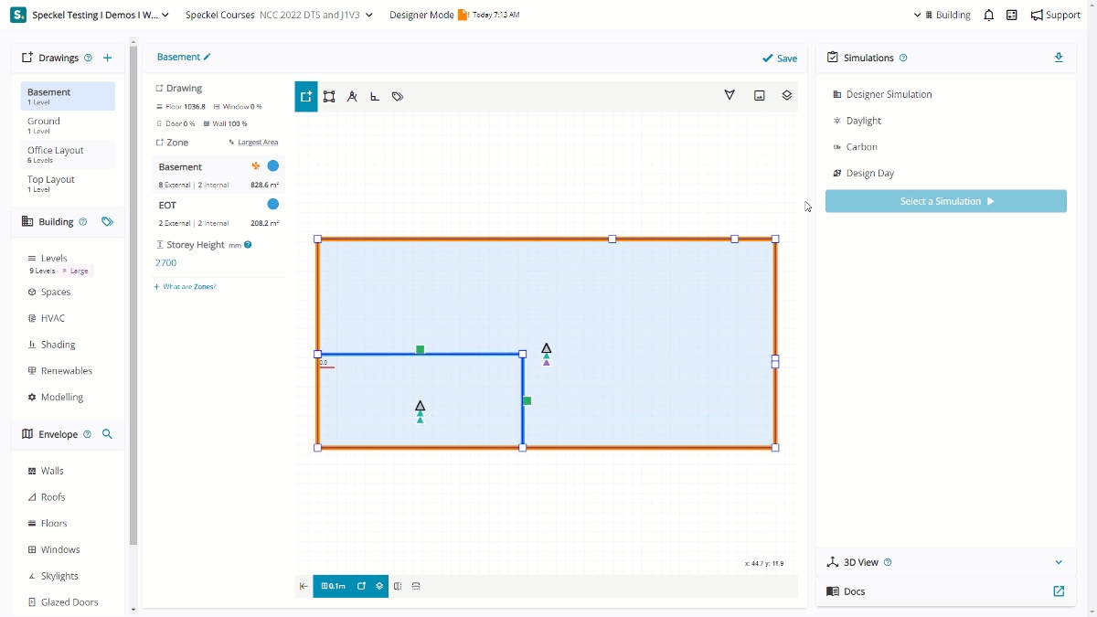This screenshot has height=617, width=1097.
Task: Expand the 3D View panel
Action: [x=1059, y=562]
